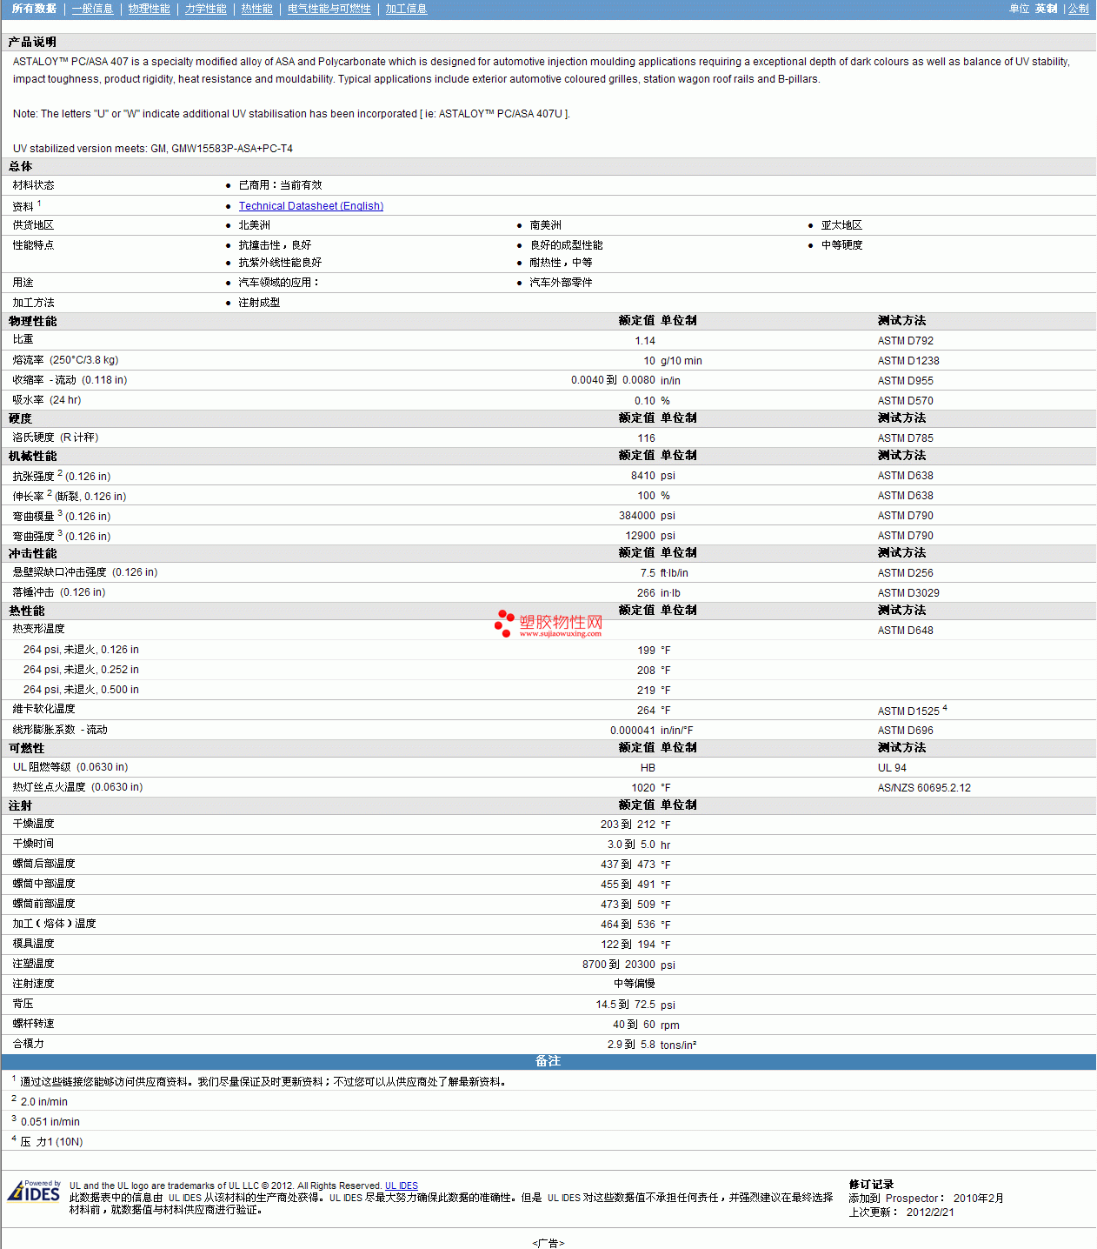Click 洛氏硬度 value 116

coord(647,438)
